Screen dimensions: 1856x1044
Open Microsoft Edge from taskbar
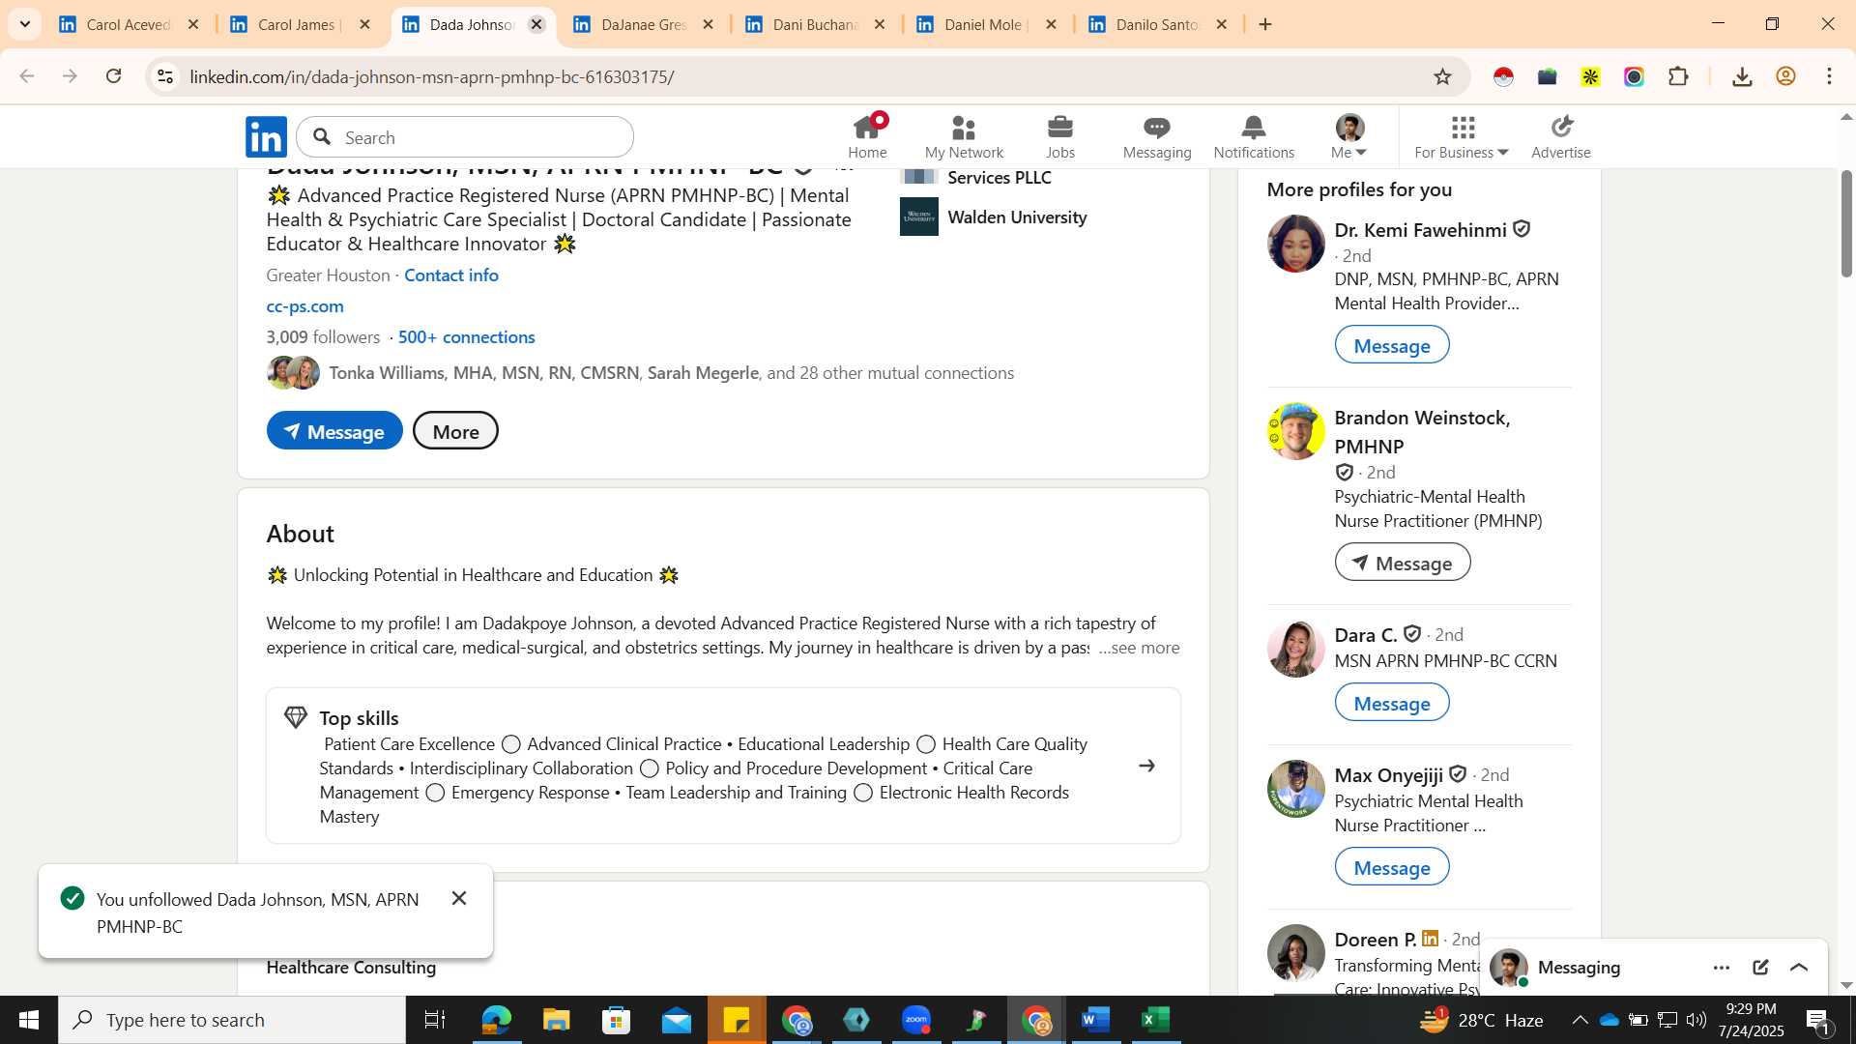pyautogui.click(x=496, y=1020)
